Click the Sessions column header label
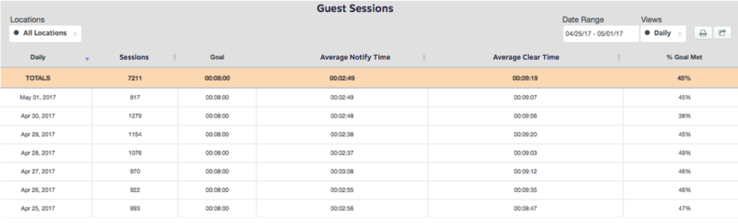 pyautogui.click(x=134, y=57)
